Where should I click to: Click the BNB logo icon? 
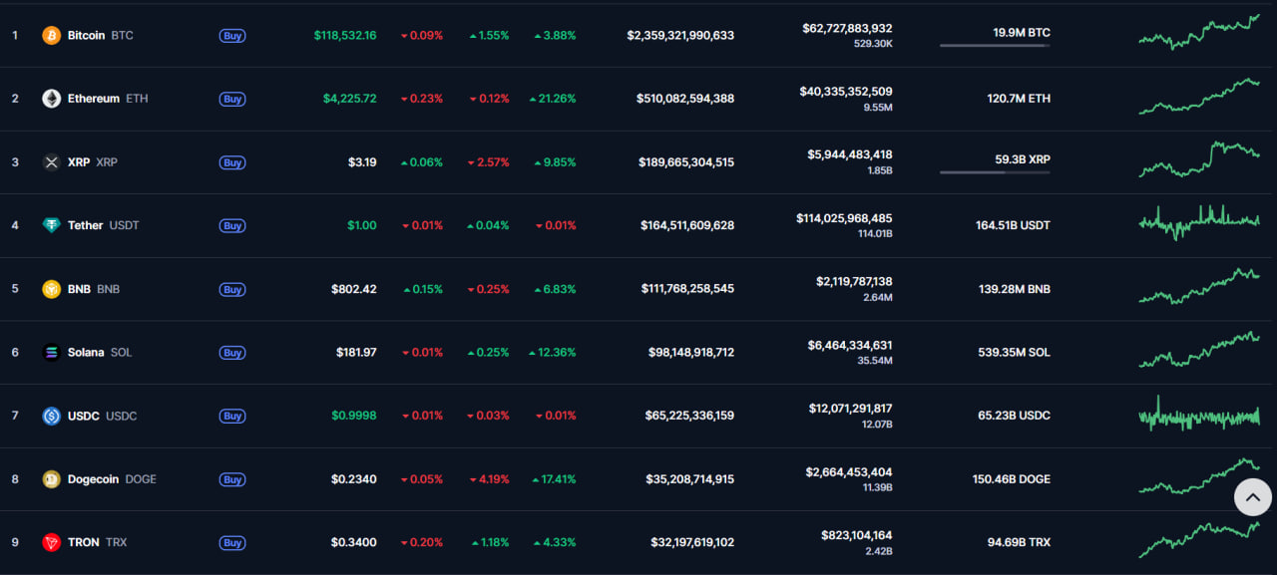click(x=51, y=289)
